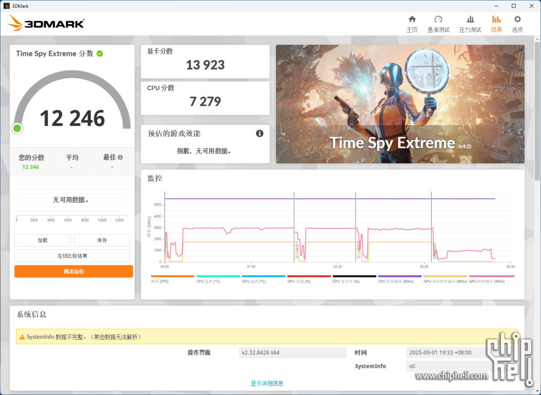Toggle the GPU 时钟频率 (MHz) pink legend swatch
The height and width of the screenshot is (395, 541).
492,276
